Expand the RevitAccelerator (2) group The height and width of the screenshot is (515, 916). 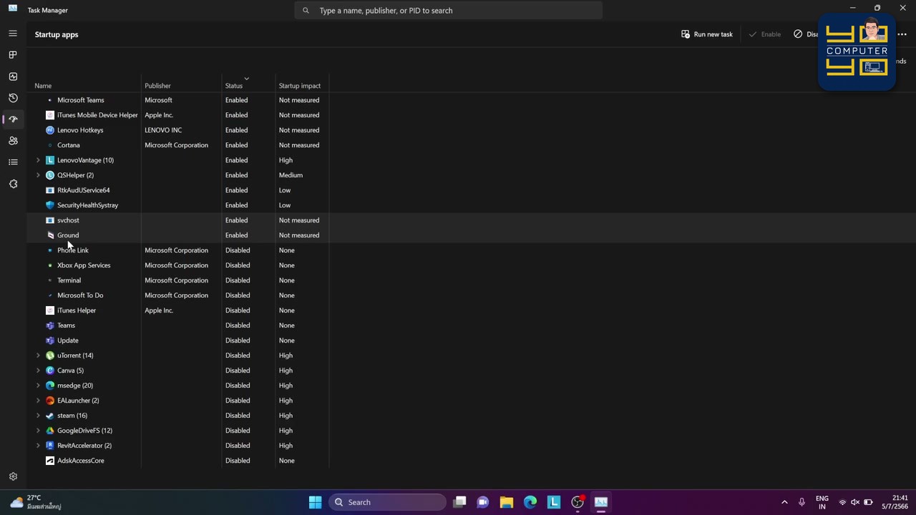[x=39, y=446]
